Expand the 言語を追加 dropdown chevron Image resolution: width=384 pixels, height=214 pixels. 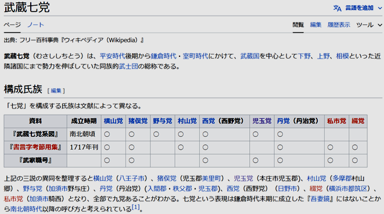pyautogui.click(x=380, y=8)
